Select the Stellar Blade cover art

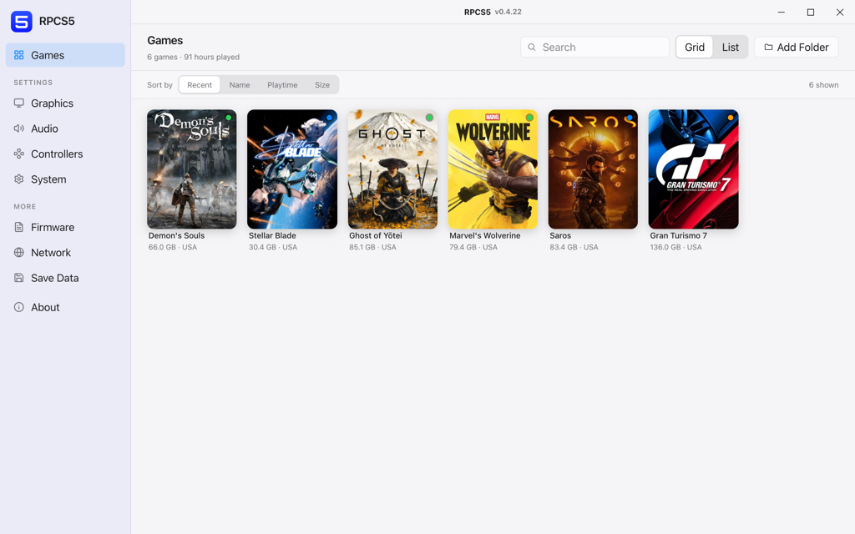coord(292,169)
